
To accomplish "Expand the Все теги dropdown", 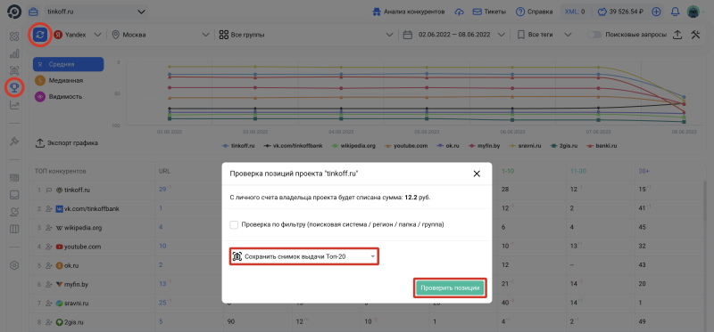I will pyautogui.click(x=544, y=35).
